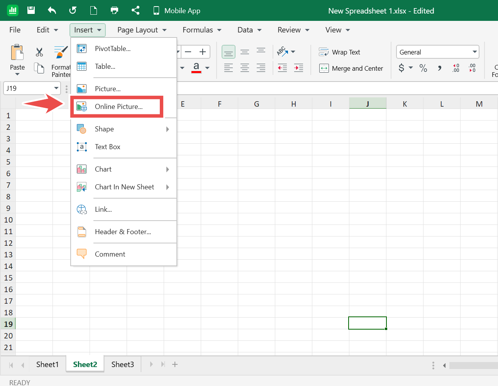498x386 pixels.
Task: Toggle middle vertical alignment button
Action: pyautogui.click(x=245, y=52)
